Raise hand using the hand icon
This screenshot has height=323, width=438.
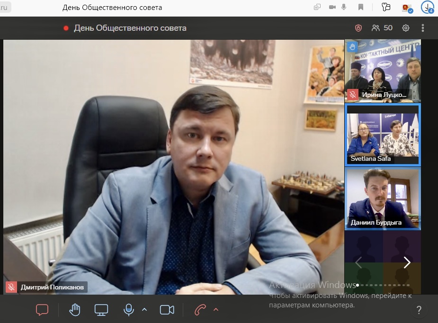click(x=75, y=310)
